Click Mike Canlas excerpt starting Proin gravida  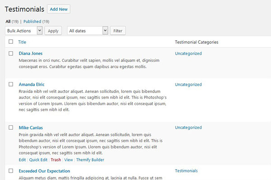coord(91,144)
